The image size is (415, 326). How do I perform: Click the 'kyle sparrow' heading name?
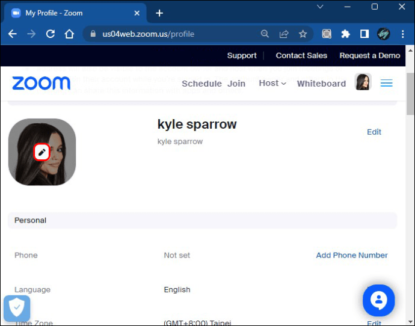197,124
